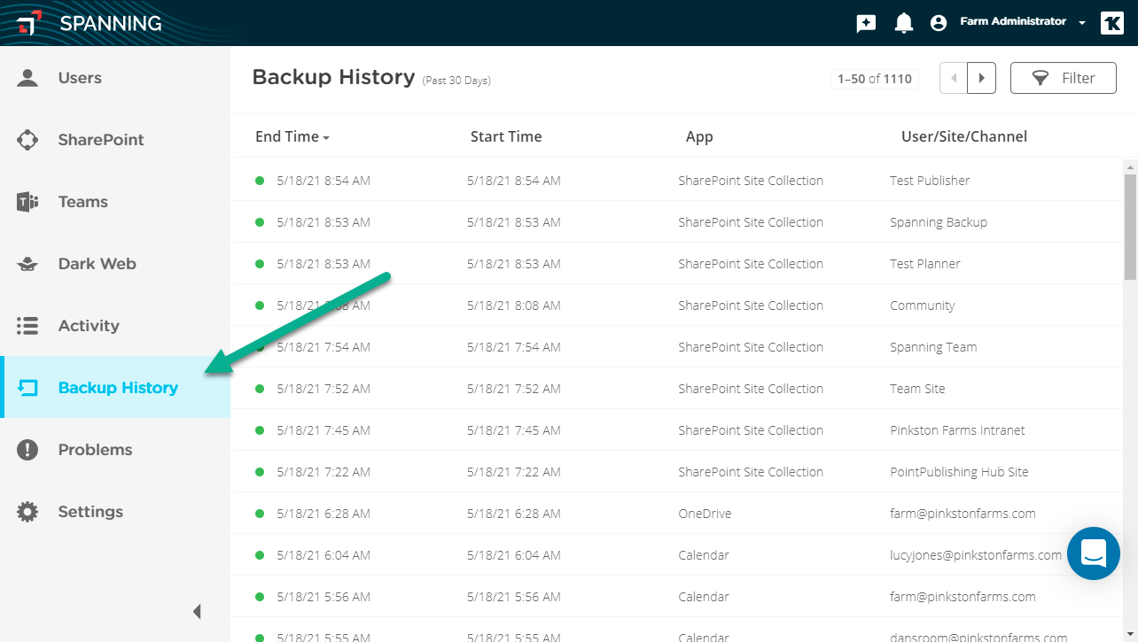
Task: Select the Backup History menu item
Action: click(x=115, y=388)
